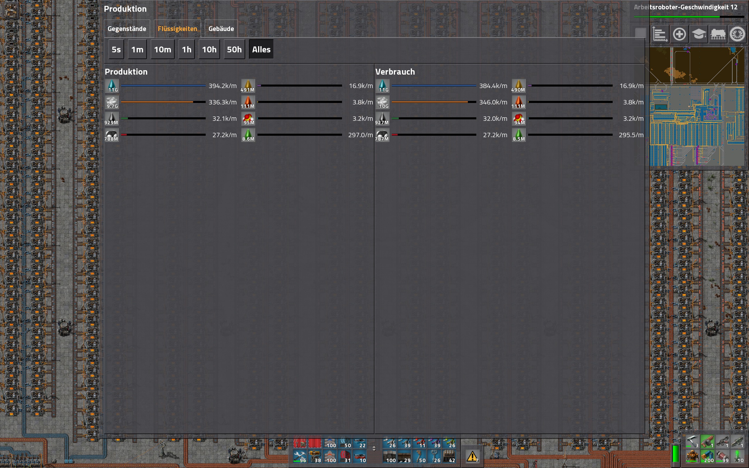
Task: Click the 8.5M lubricant icon under Verbrauch
Action: pyautogui.click(x=519, y=135)
